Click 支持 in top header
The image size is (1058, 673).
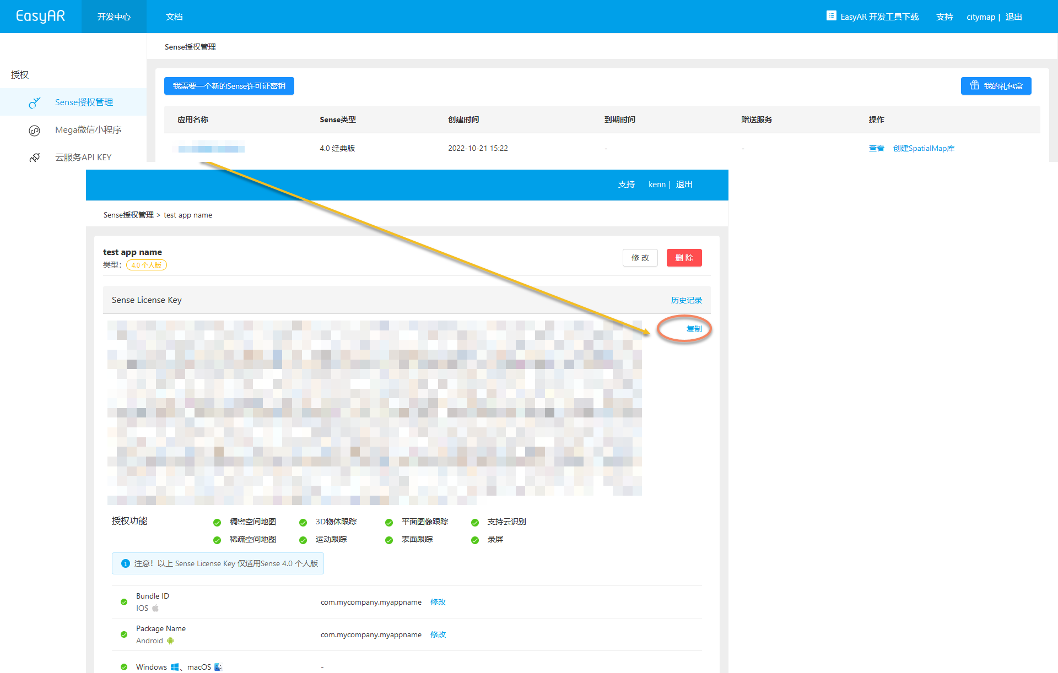coord(944,17)
